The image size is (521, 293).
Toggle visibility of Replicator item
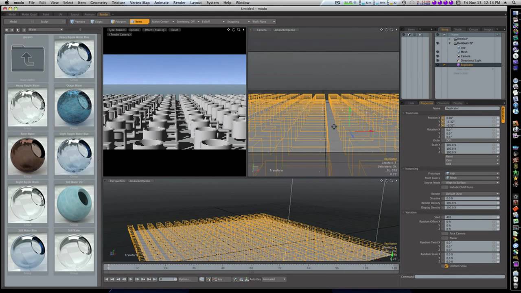438,65
